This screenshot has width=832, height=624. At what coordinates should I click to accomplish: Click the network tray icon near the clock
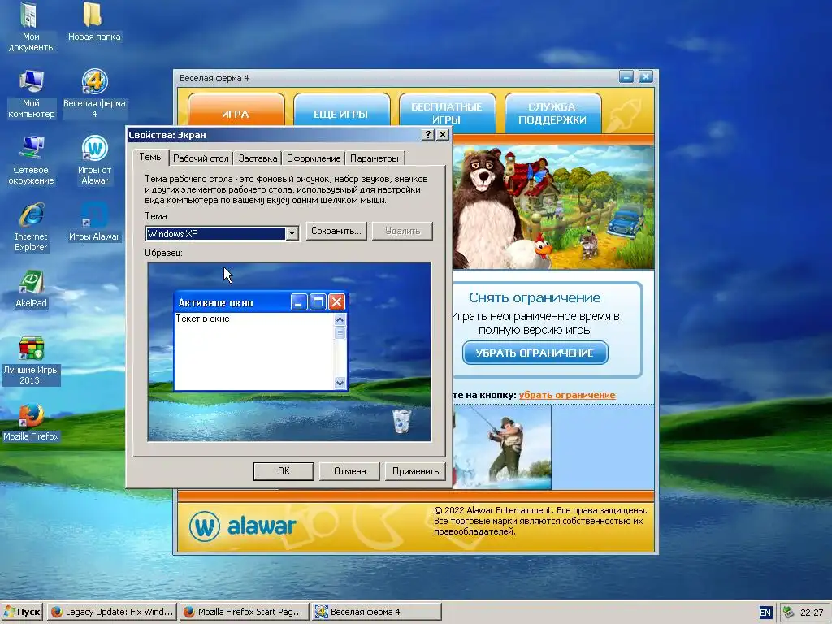point(789,613)
